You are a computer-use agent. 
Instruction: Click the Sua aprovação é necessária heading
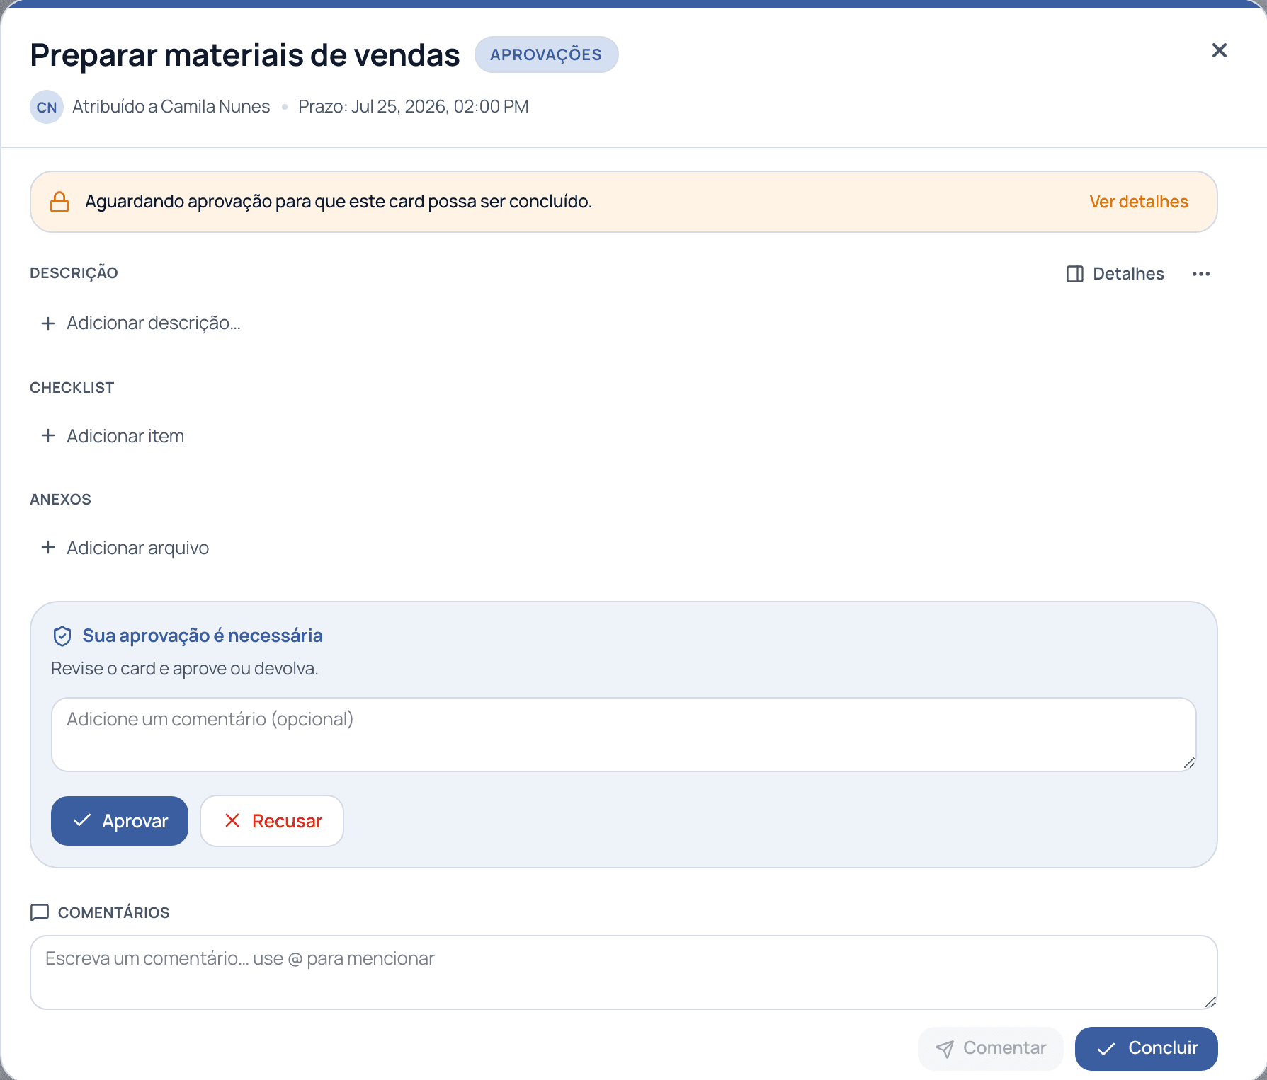coord(203,636)
